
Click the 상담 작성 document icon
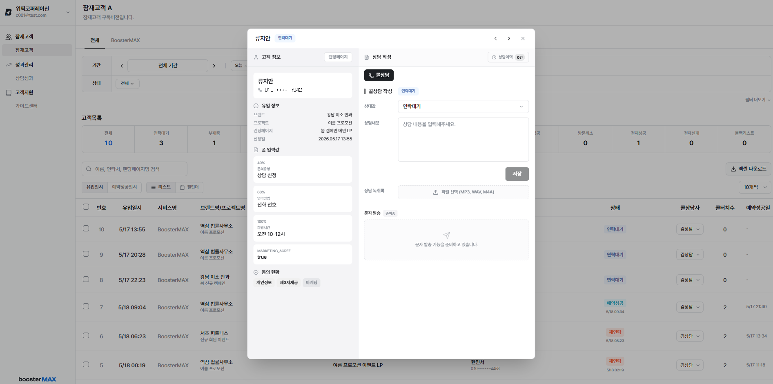tap(367, 57)
